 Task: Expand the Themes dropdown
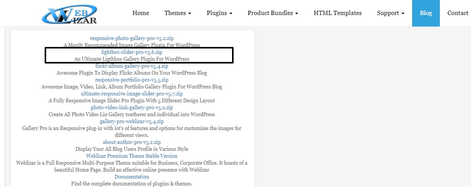pos(178,13)
